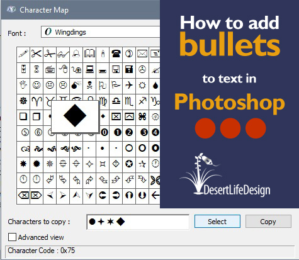The image size is (299, 260).
Task: Select the four-point outlined star
Action: pos(89,164)
